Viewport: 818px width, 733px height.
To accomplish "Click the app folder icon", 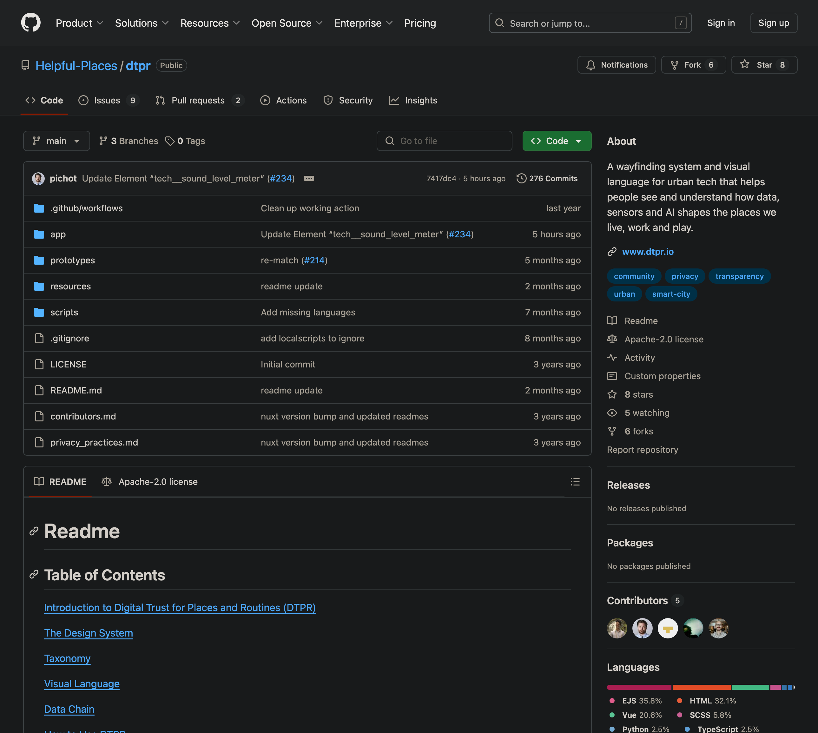I will [39, 234].
